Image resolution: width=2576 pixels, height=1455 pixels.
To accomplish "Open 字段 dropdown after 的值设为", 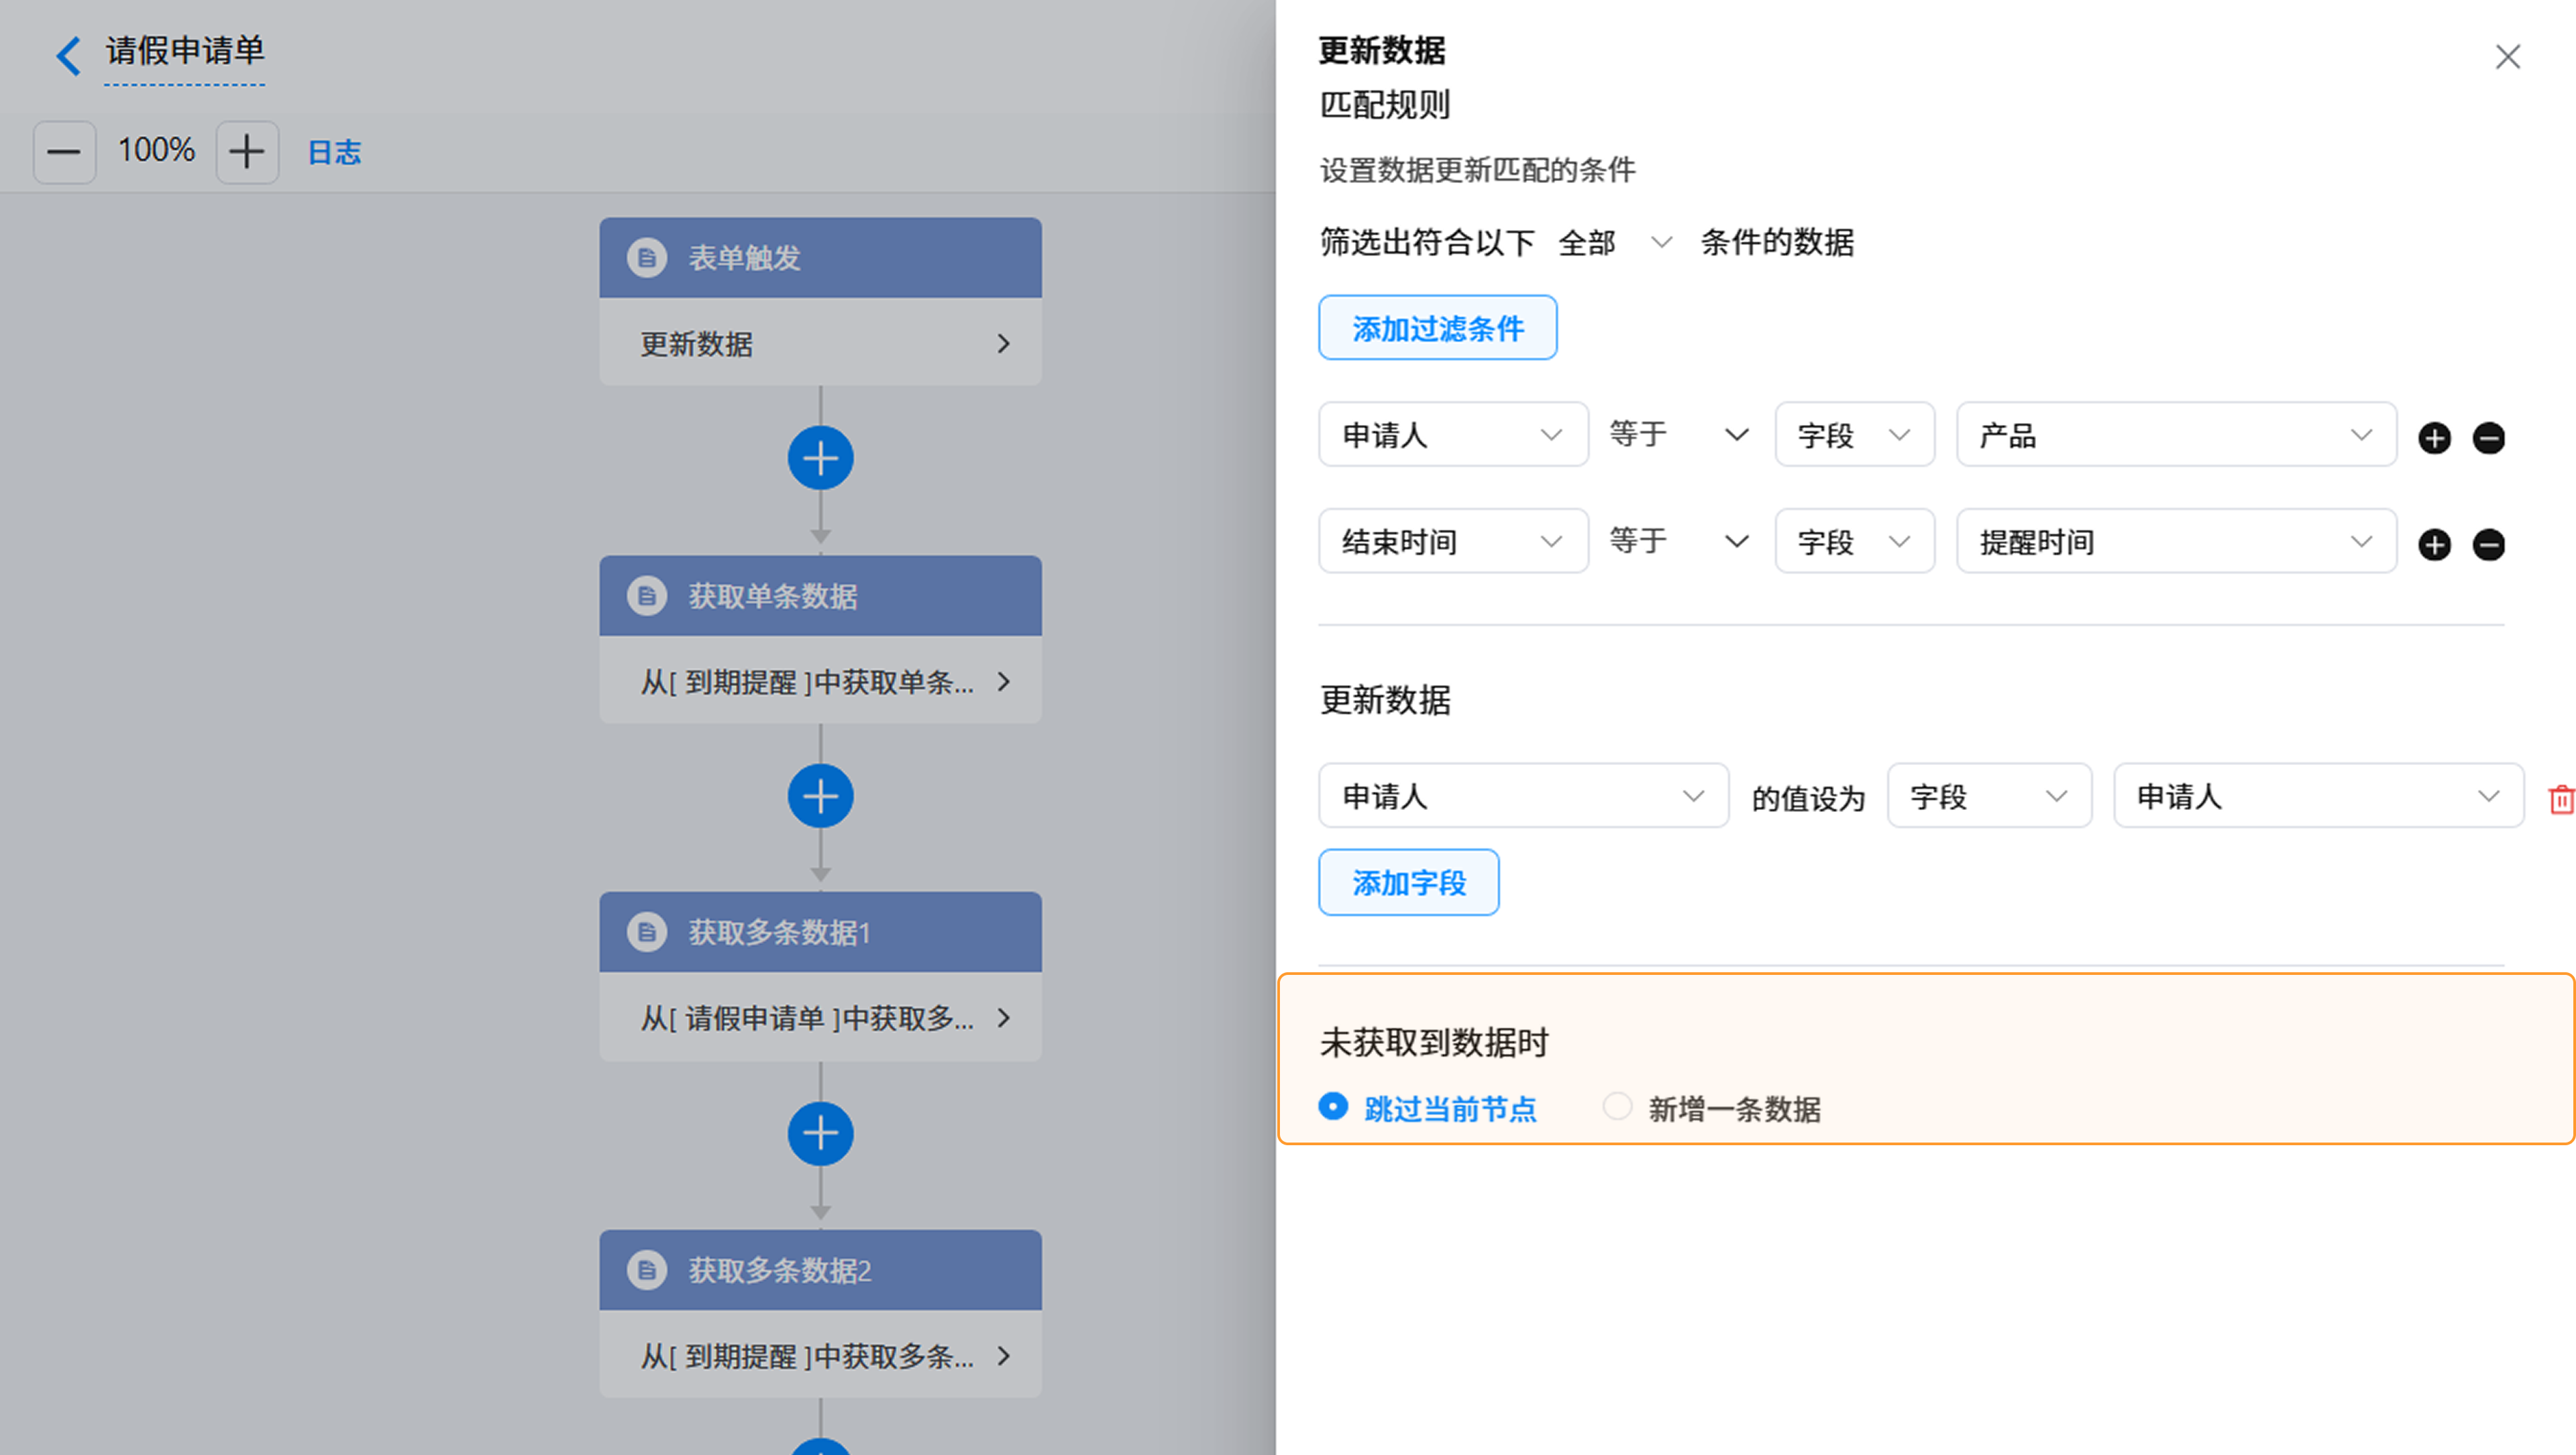I will point(1989,797).
